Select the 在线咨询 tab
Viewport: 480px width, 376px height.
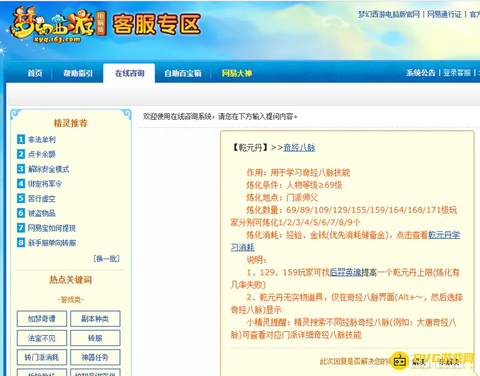(x=129, y=73)
